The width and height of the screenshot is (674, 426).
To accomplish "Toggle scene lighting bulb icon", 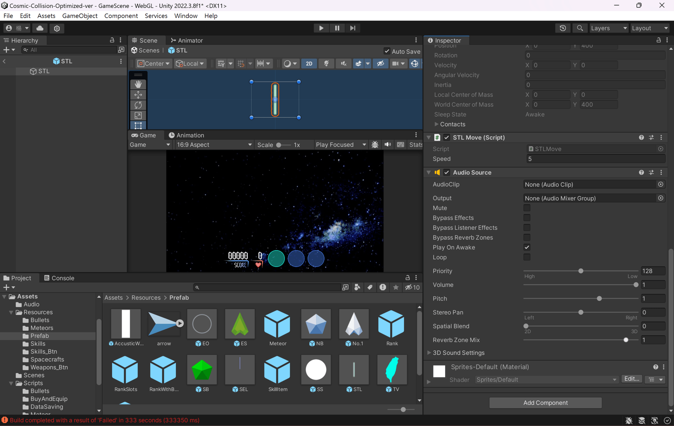I will pos(326,63).
